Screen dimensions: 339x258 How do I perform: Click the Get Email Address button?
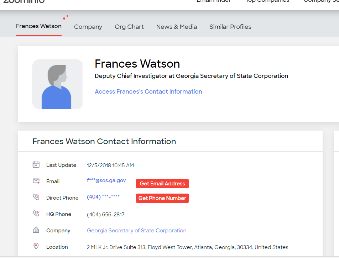pos(162,184)
